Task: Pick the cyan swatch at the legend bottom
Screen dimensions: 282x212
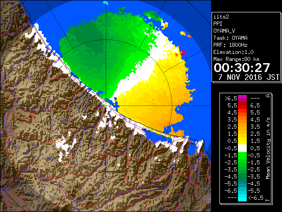Action: click(242, 198)
